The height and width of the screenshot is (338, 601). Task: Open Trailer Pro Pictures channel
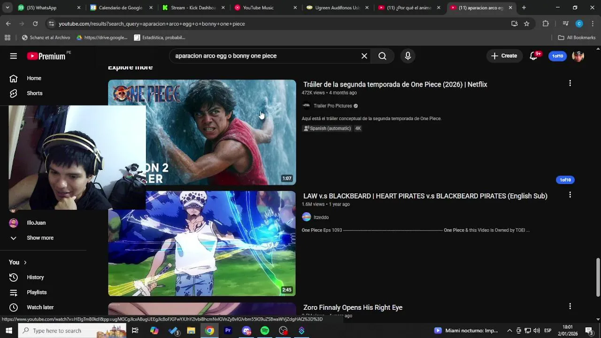click(x=332, y=106)
